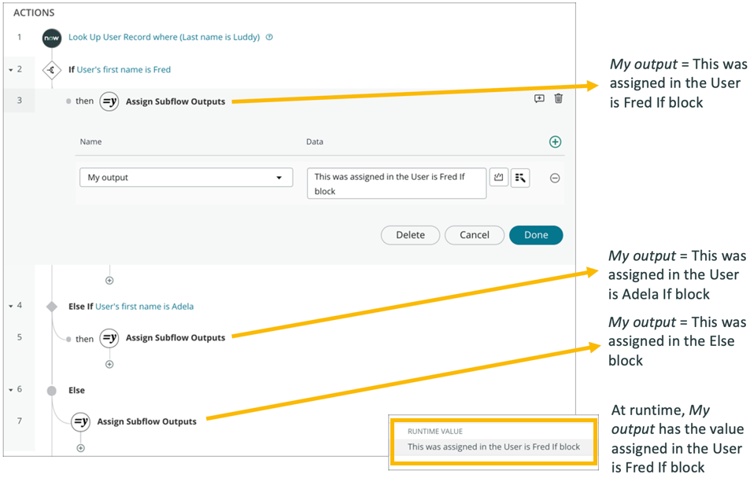Click the green plus icon to add an output row
Screen dimensions: 750x478
click(555, 142)
